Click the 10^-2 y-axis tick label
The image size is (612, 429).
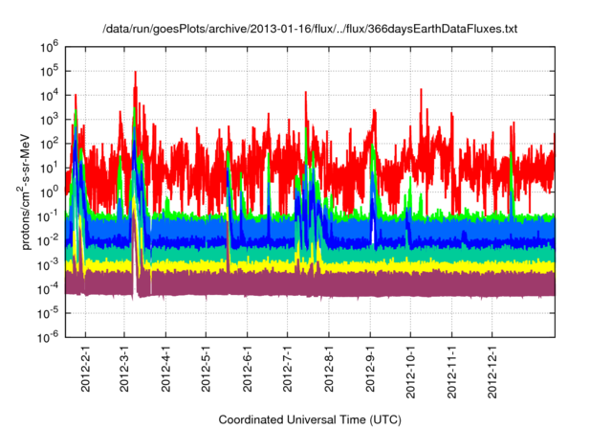(48, 241)
